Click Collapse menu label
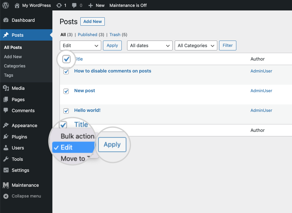292x213 pixels. click(x=26, y=196)
